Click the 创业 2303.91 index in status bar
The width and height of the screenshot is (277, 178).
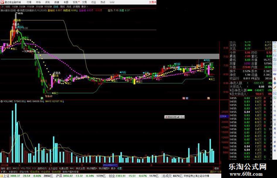(x=117, y=176)
